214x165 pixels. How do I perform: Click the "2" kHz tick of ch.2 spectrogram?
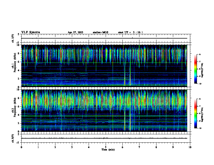tap(19, 123)
